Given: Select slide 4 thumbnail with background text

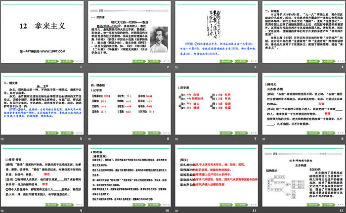Looking at the screenshot, I should coord(303,32).
